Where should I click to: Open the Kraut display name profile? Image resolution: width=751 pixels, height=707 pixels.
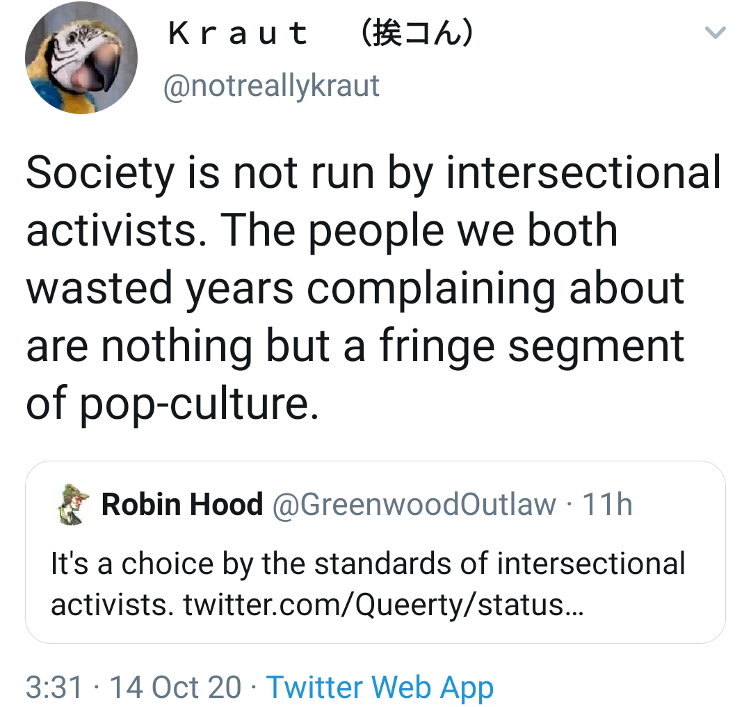(x=238, y=34)
